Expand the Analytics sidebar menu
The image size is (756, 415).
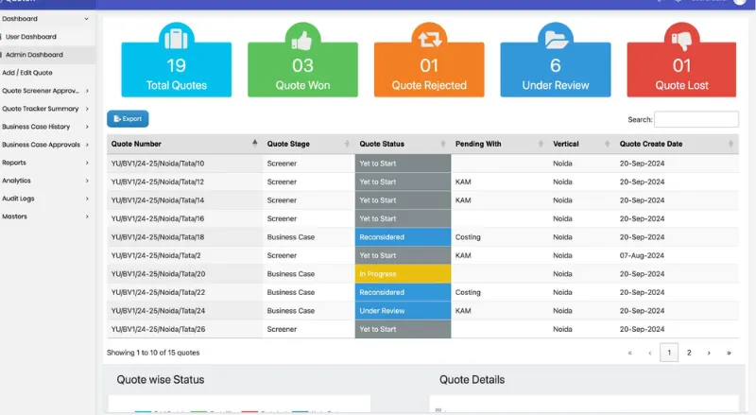click(87, 181)
